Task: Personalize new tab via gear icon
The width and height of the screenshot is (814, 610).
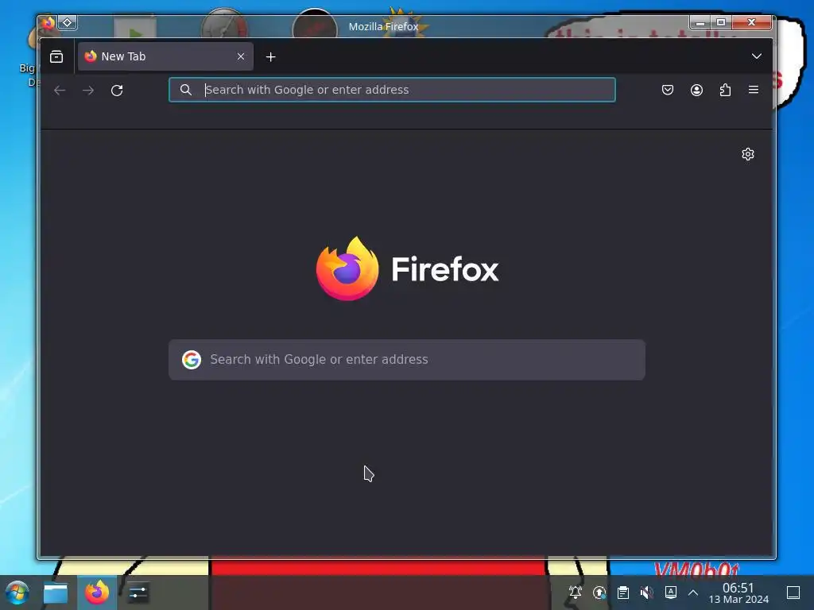Action: [747, 154]
